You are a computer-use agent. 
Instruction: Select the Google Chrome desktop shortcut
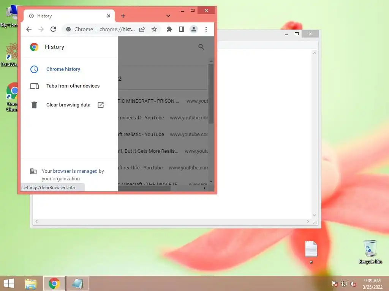(12, 97)
